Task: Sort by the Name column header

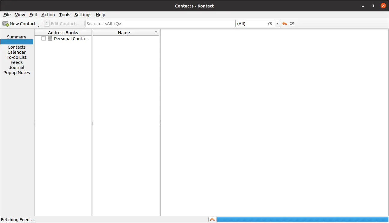Action: 124,33
